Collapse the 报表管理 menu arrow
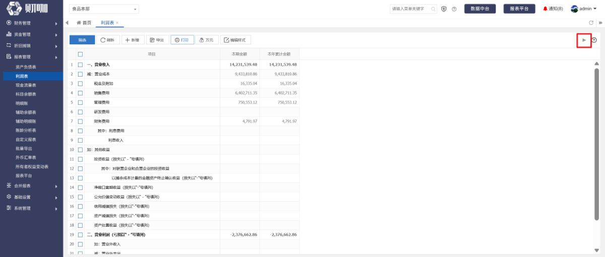This screenshot has width=605, height=257. (56, 56)
